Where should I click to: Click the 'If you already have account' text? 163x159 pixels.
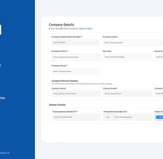click(63, 29)
